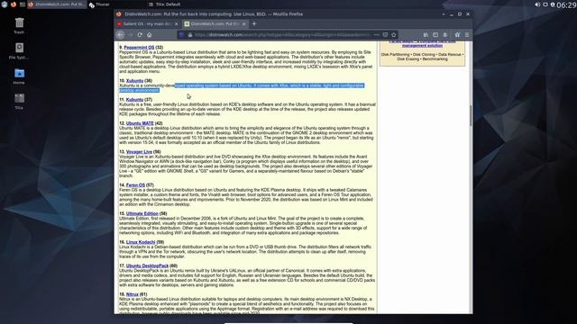The height and width of the screenshot is (324, 577).
Task: Go back with Firefox back arrow
Action: pos(120,34)
